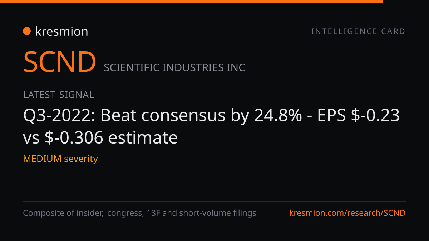429x241 pixels.
Task: Click the MEDIUM severity tag
Action: pos(60,159)
